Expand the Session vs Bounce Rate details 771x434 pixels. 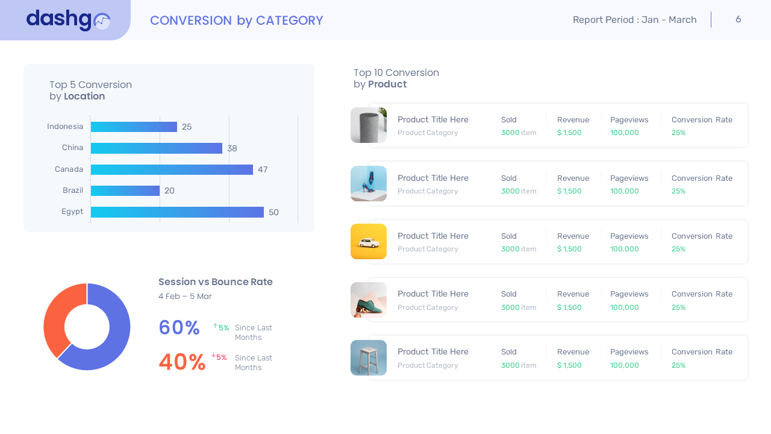[216, 281]
